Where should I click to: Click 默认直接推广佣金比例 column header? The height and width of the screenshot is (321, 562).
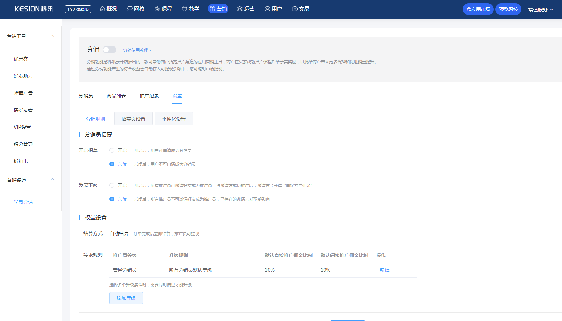pos(289,255)
